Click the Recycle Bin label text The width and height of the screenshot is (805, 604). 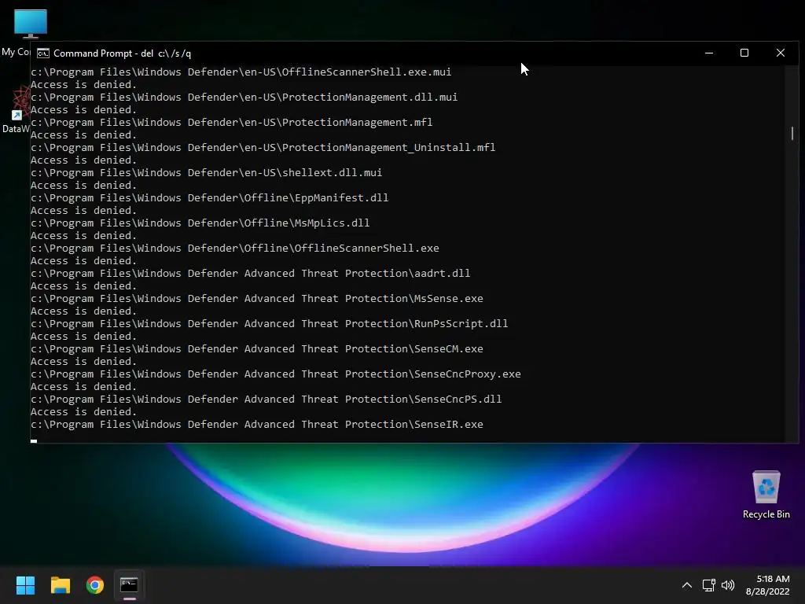pos(766,514)
